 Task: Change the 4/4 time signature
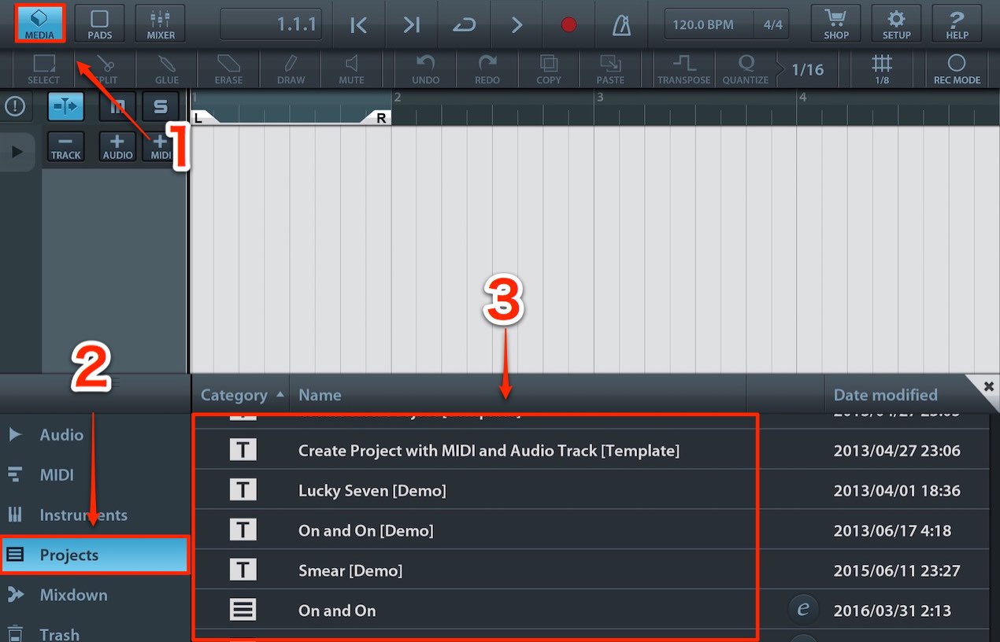[x=773, y=24]
